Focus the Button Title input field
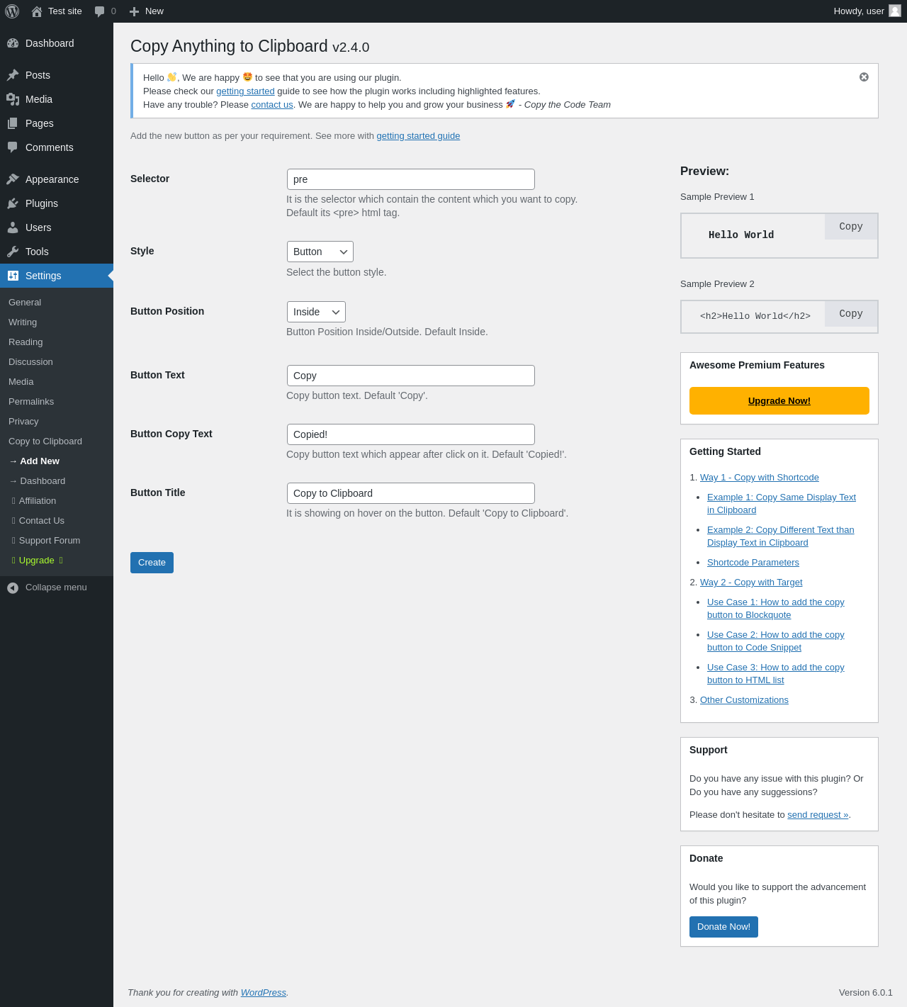The height and width of the screenshot is (1007, 907). tap(410, 493)
